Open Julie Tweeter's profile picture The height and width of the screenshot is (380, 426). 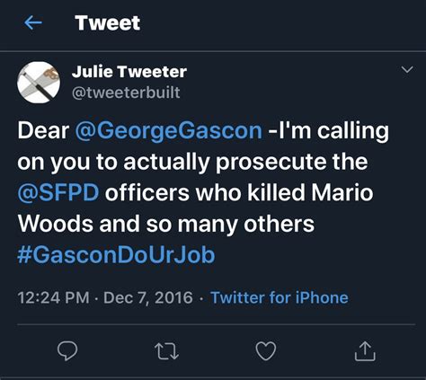(39, 83)
